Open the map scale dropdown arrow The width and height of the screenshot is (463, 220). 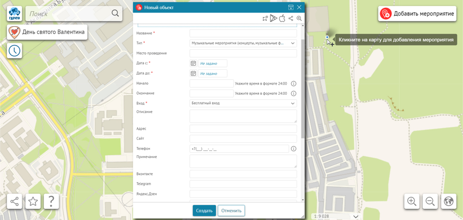(356, 216)
